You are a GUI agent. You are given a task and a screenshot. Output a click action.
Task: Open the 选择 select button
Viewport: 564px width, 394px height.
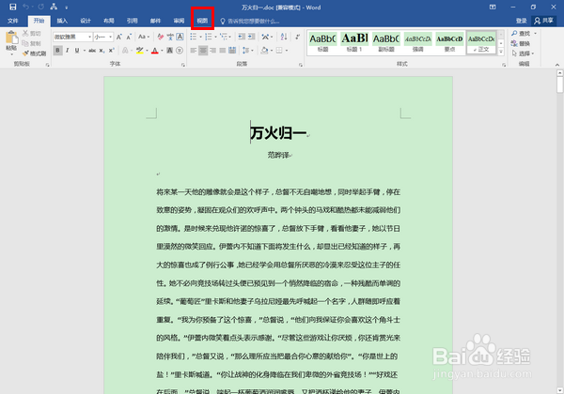523,53
